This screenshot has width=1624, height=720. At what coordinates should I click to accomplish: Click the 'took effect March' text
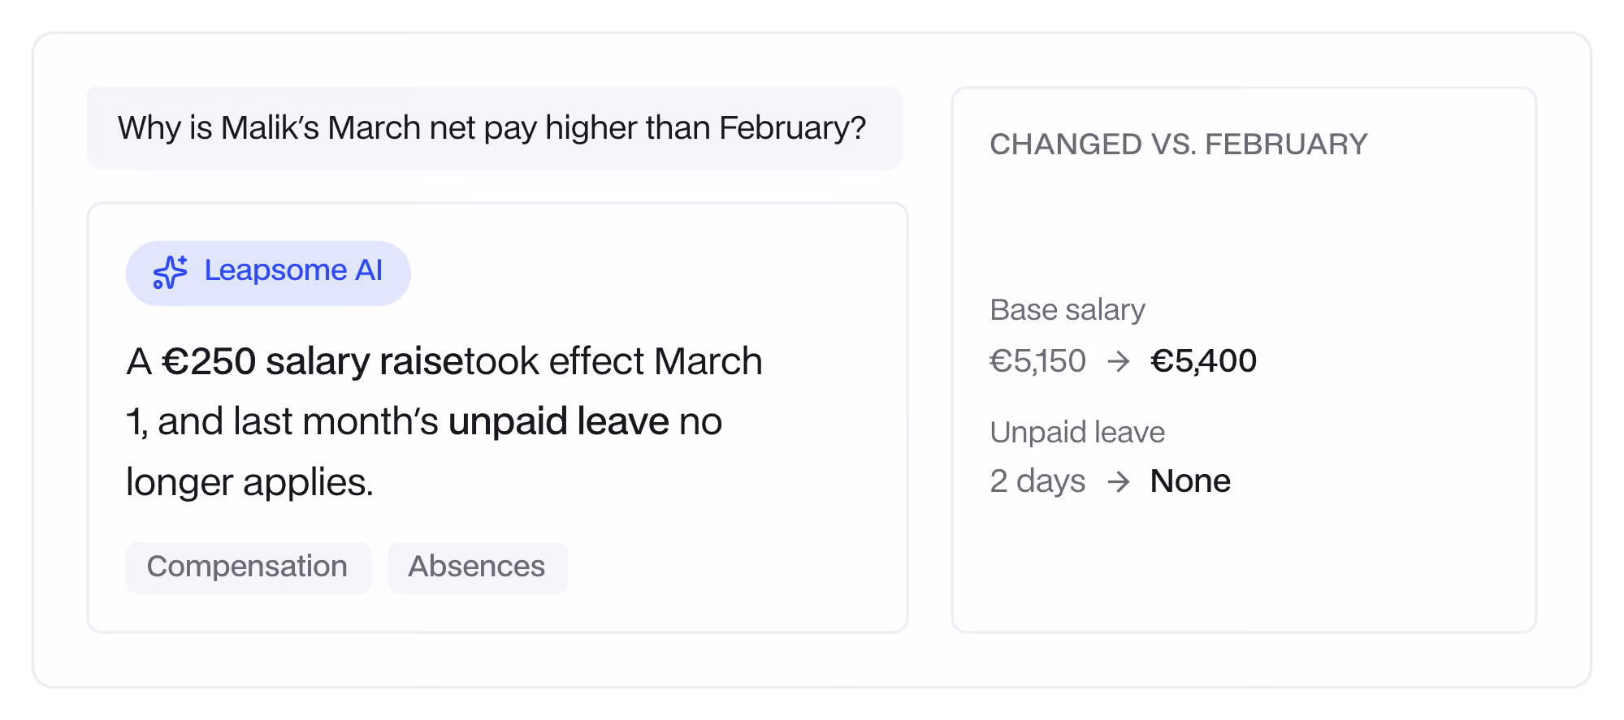pos(613,362)
